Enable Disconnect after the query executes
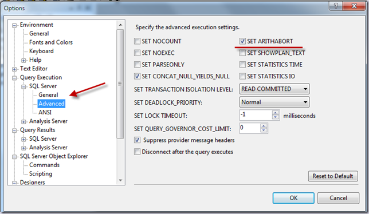 137,152
